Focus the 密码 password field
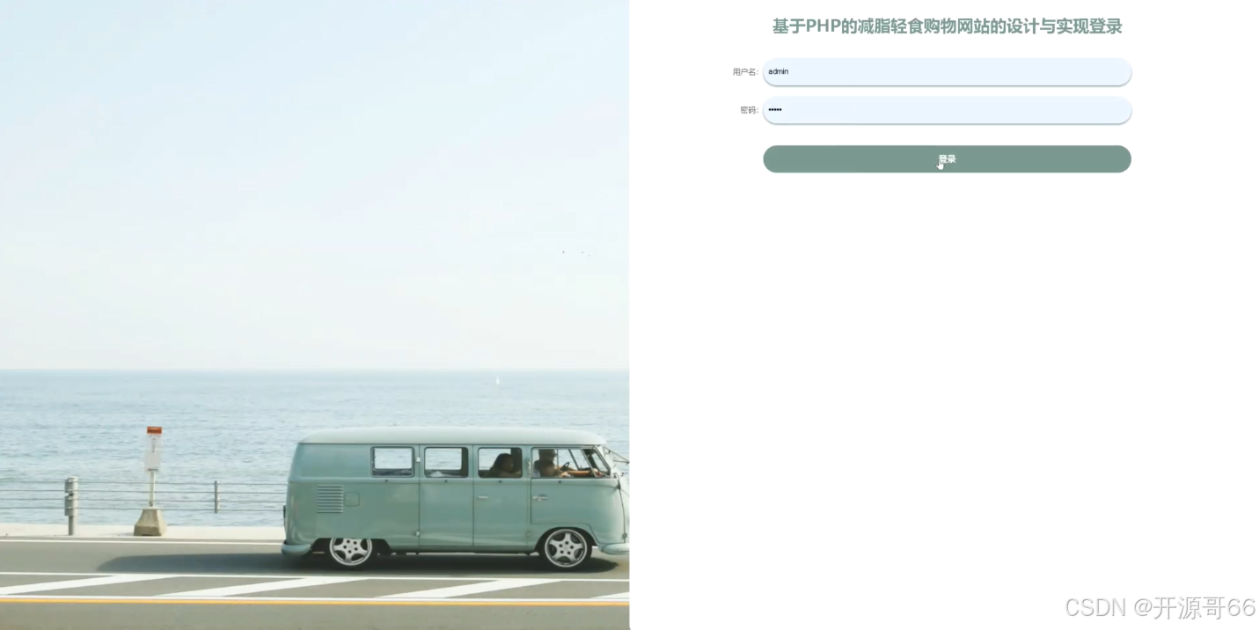1259x630 pixels. (x=947, y=110)
